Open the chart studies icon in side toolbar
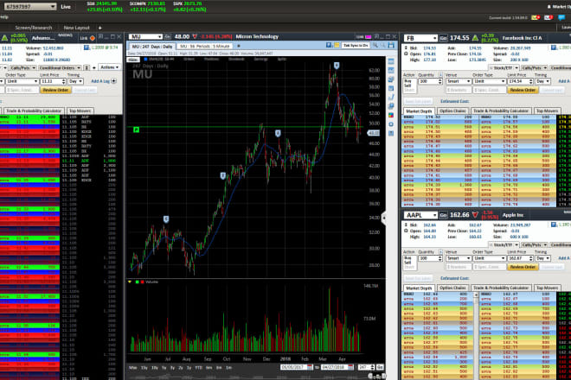571x380 pixels. point(391,70)
